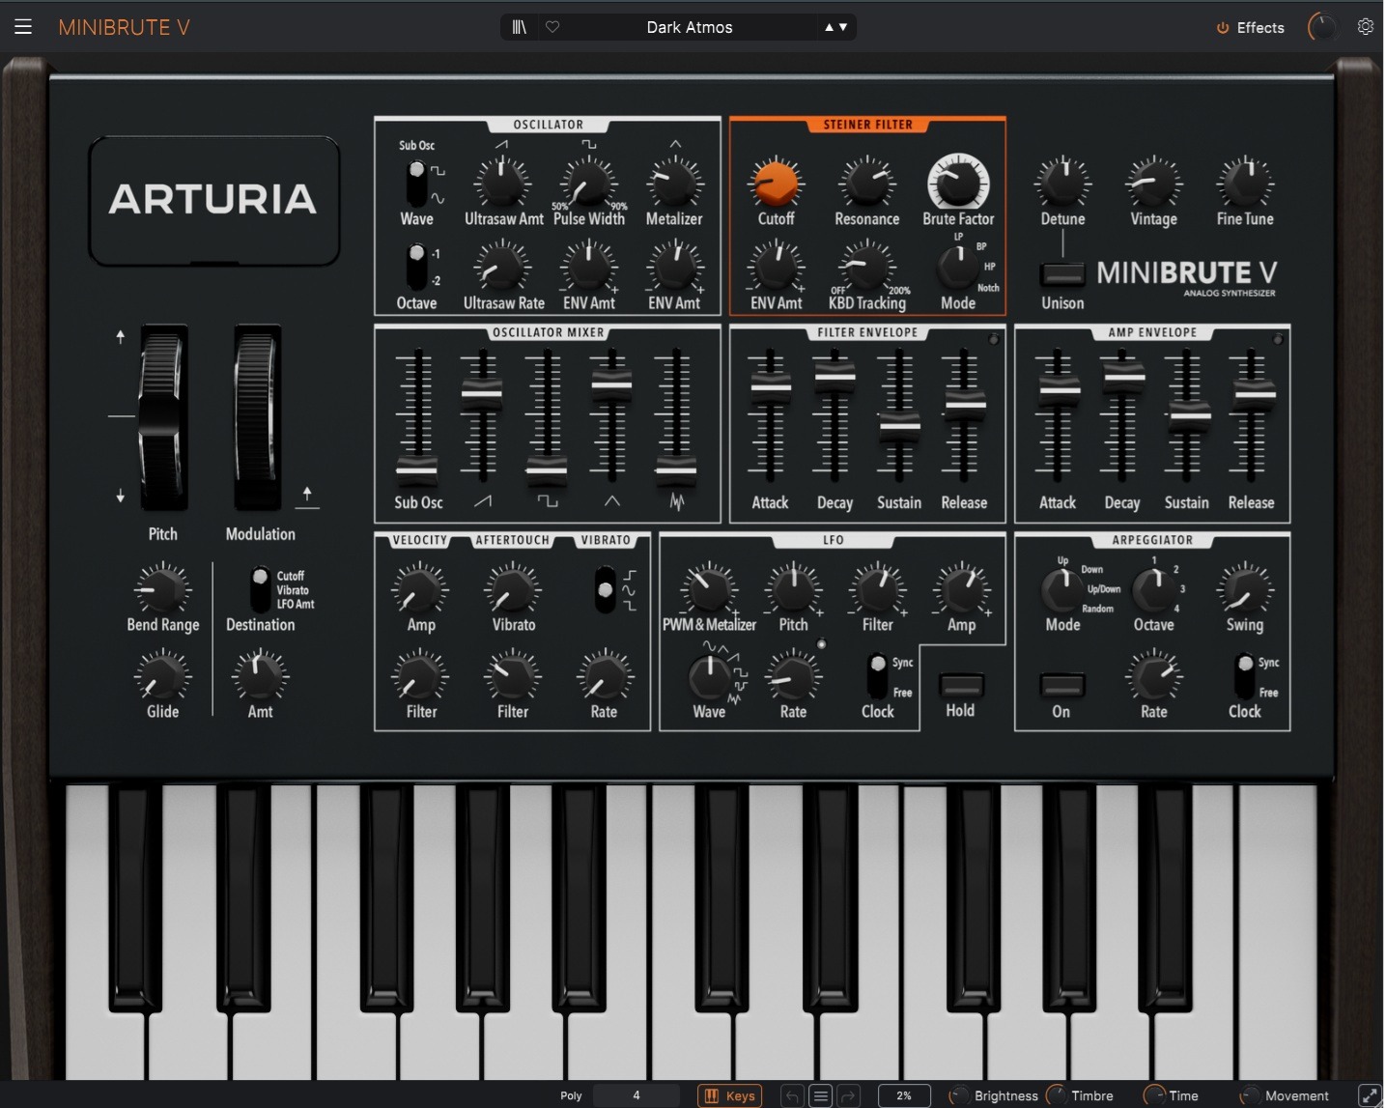Toggle the arpeggiator Hold button
The width and height of the screenshot is (1386, 1108).
(961, 686)
